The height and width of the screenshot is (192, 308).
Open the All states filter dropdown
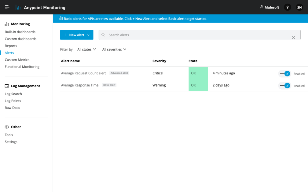click(x=86, y=49)
